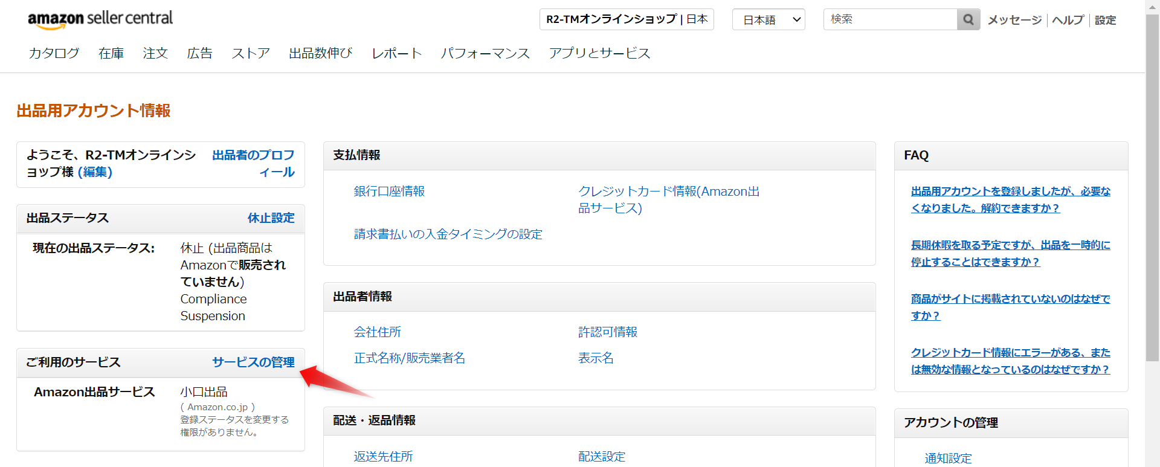Image resolution: width=1160 pixels, height=467 pixels.
Task: Open 請求書払いの入金タイミングの設定 link
Action: [x=448, y=234]
